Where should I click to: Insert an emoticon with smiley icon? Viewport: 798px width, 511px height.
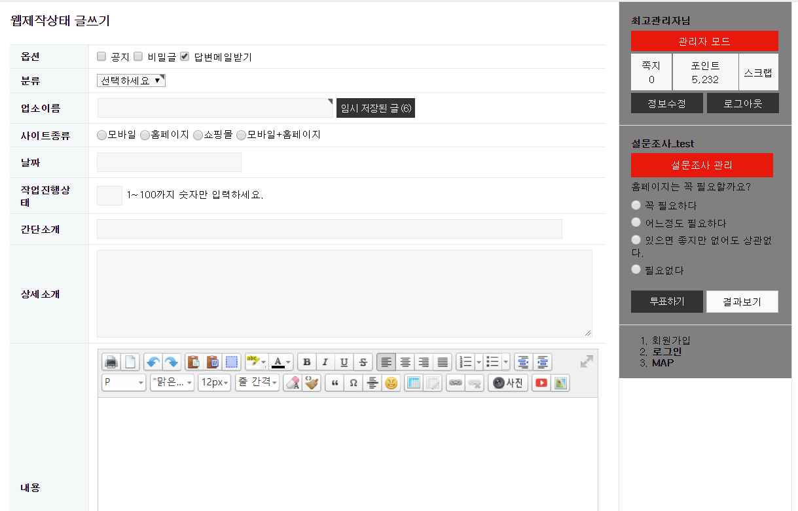click(x=391, y=383)
